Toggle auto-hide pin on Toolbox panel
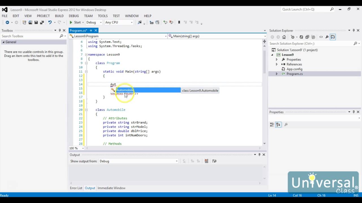Image resolution: width=362 pixels, height=203 pixels. coord(60,30)
